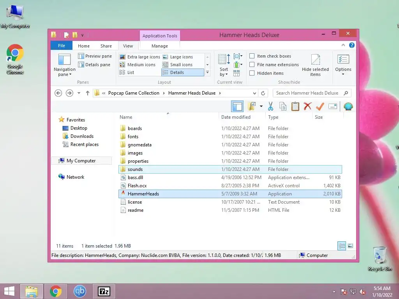This screenshot has height=299, width=399.
Task: Select the readme HTML file
Action: click(x=230, y=210)
